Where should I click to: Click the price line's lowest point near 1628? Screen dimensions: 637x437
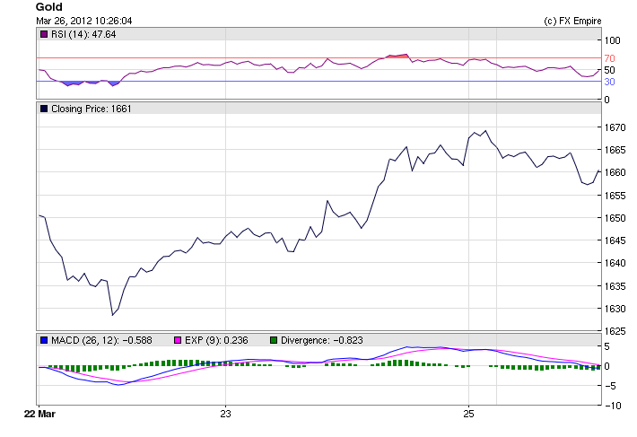[112, 315]
